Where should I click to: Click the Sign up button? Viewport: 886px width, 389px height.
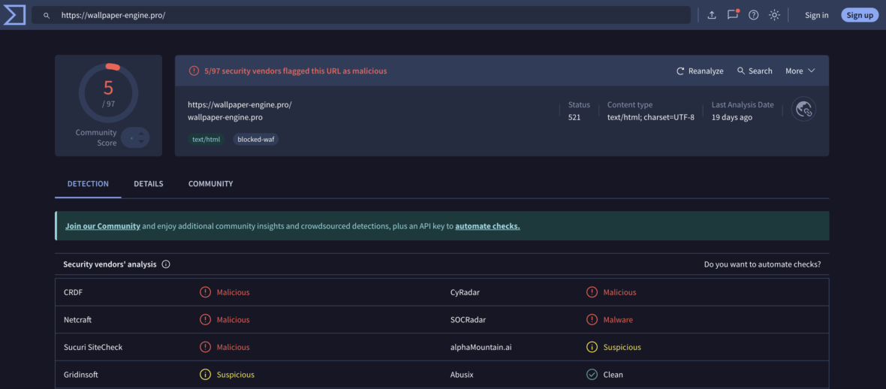pos(860,15)
